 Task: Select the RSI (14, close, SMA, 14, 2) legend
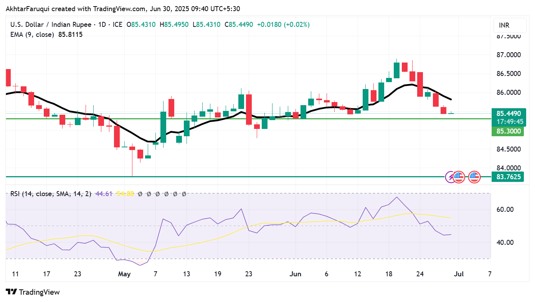click(51, 194)
